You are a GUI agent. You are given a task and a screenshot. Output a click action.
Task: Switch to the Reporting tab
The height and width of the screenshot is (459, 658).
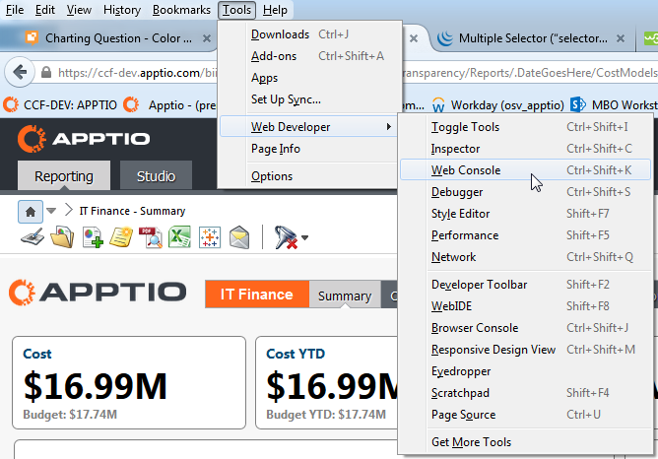point(64,175)
